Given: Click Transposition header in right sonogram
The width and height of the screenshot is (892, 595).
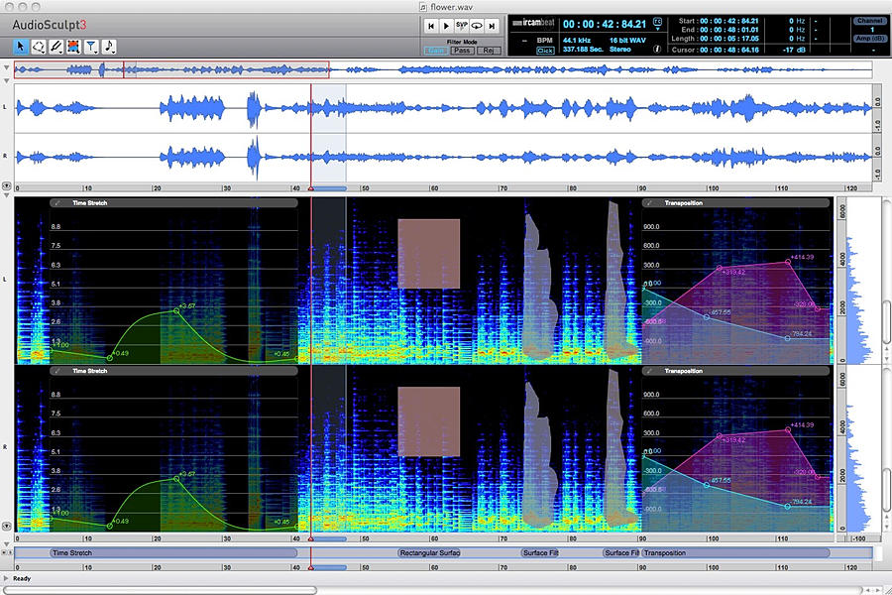Looking at the screenshot, I should (735, 371).
